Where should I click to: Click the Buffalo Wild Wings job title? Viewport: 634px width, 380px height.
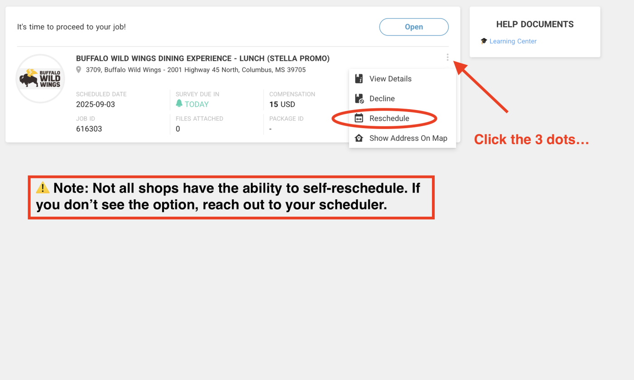(203, 58)
